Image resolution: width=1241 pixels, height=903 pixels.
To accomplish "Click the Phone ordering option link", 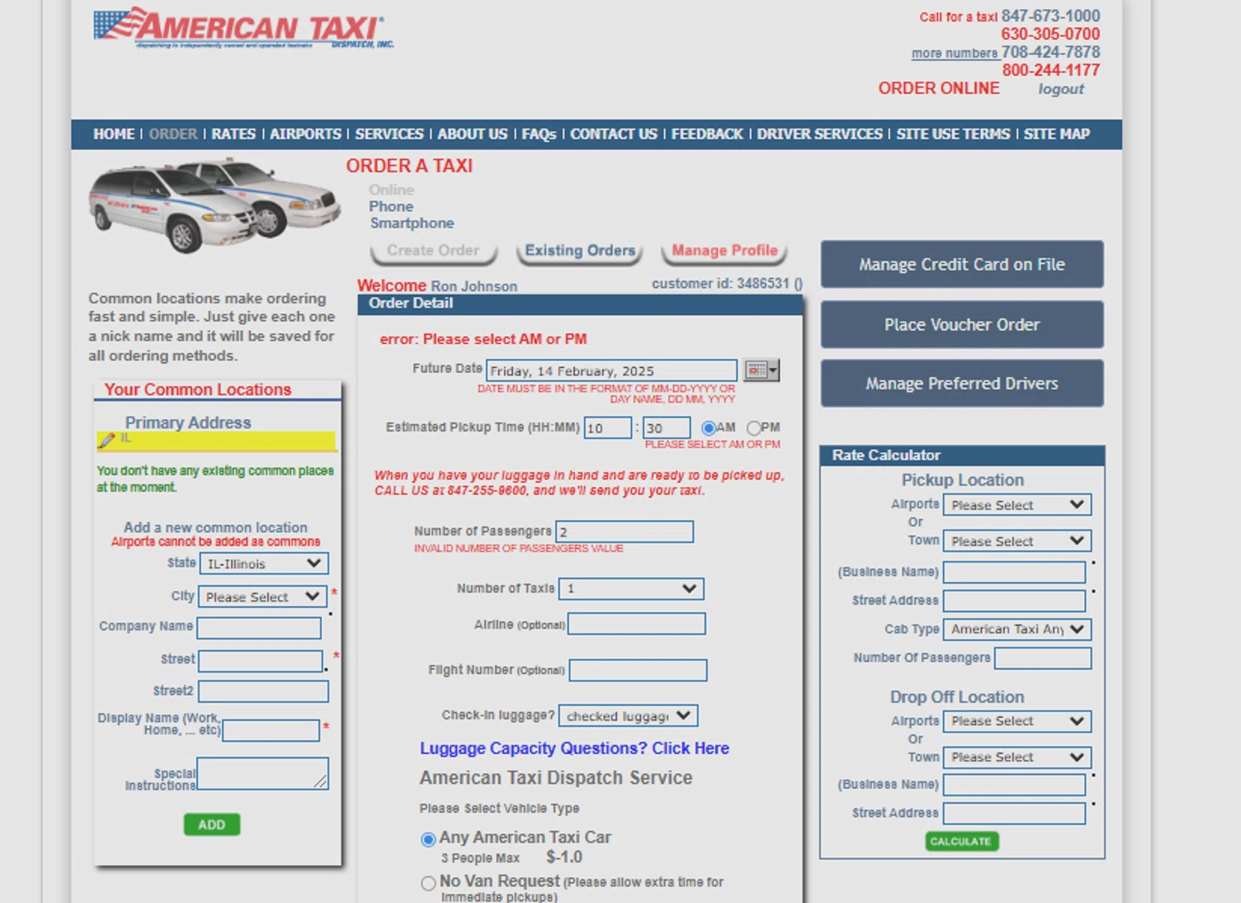I will pos(391,207).
